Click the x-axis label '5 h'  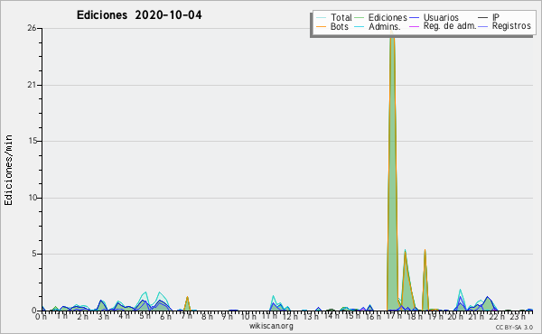coord(145,316)
